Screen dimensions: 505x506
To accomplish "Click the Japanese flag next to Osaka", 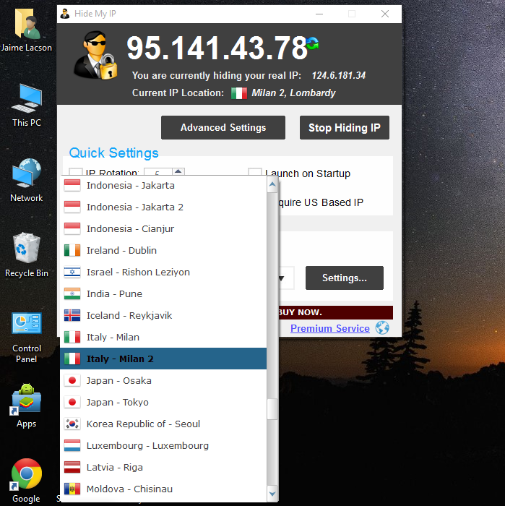I will (72, 380).
